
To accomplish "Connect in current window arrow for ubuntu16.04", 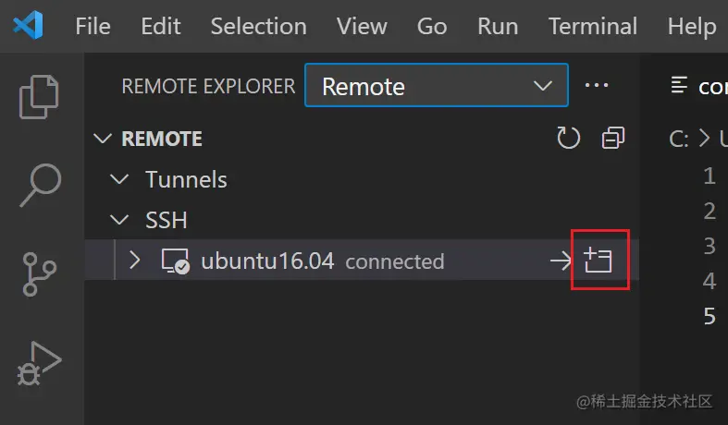I will 561,261.
